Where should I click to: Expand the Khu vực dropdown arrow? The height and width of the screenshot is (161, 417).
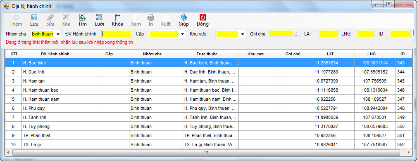point(243,34)
